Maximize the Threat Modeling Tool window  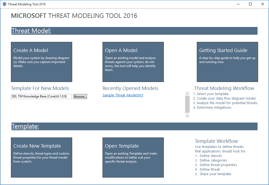coord(250,4)
